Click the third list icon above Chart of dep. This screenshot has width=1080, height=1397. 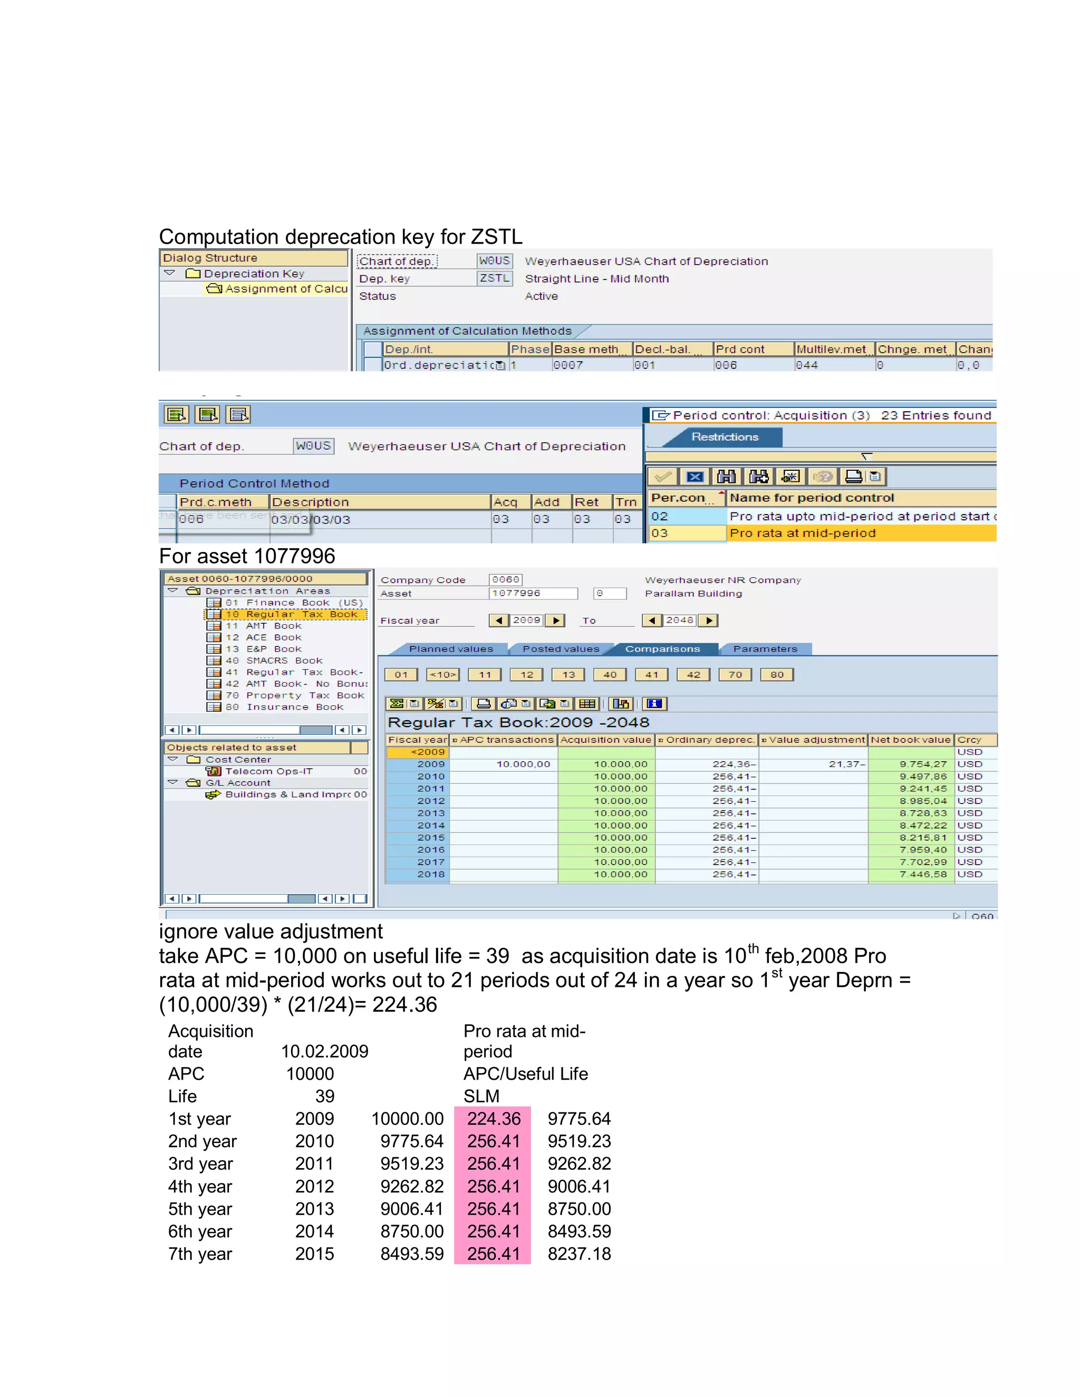point(239,414)
